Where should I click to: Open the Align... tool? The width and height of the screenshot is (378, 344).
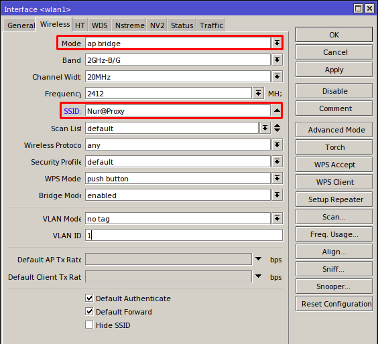[x=334, y=252]
